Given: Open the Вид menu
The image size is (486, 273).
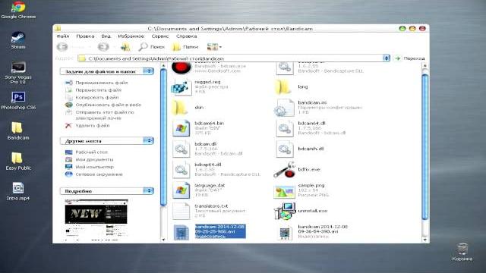Looking at the screenshot, I should pyautogui.click(x=106, y=36).
